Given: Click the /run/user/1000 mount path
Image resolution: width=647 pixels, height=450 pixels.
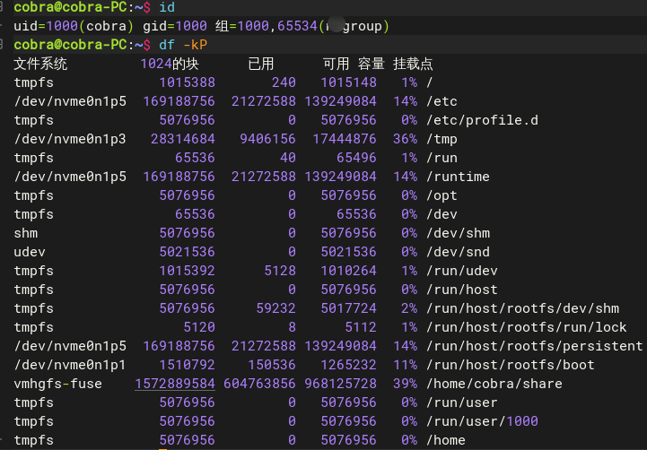Looking at the screenshot, I should coord(483,421).
